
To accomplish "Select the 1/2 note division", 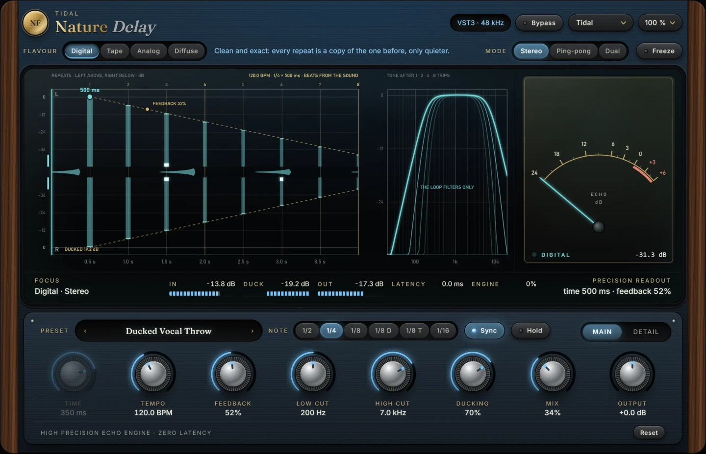I will [307, 331].
